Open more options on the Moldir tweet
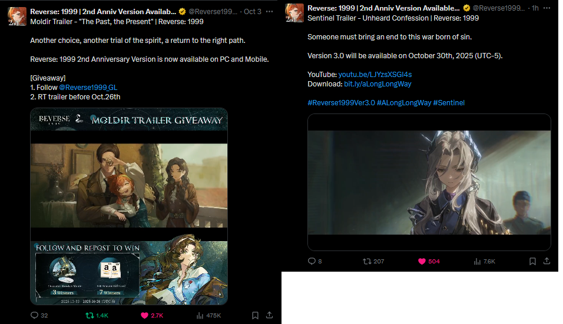Viewport: 563px width, 324px height. pos(269,12)
